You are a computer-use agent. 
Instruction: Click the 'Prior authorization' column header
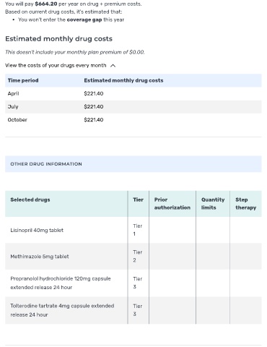[172, 204]
